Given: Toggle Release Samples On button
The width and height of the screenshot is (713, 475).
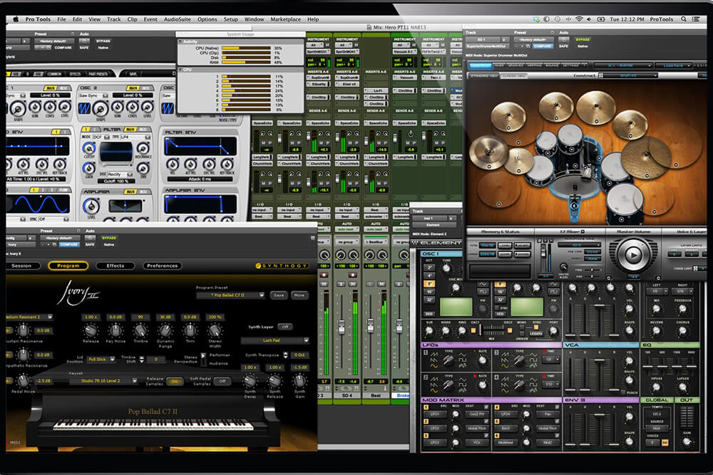Looking at the screenshot, I should (x=175, y=382).
